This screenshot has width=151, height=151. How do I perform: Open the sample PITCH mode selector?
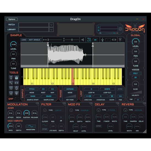[x=32, y=89]
